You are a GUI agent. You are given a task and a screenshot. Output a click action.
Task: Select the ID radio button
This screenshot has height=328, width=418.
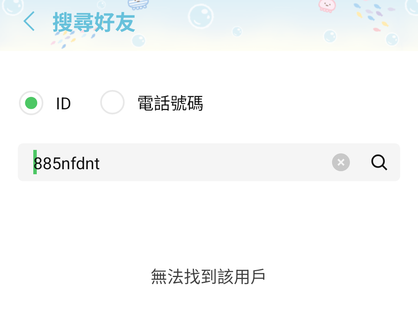[31, 103]
